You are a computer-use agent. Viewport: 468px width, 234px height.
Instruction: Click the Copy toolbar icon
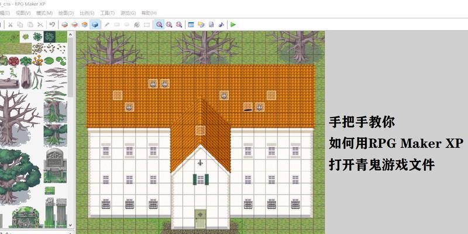(x=20, y=25)
